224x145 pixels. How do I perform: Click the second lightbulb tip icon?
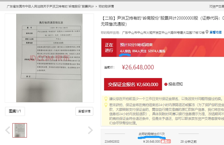coord(106,105)
